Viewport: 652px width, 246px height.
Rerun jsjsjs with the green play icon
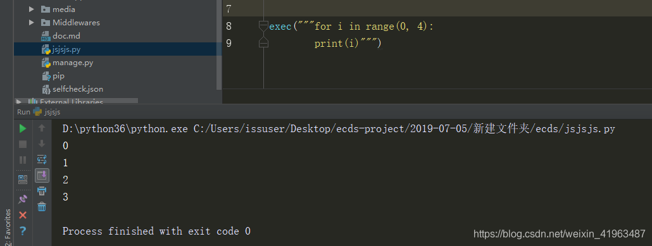[23, 129]
